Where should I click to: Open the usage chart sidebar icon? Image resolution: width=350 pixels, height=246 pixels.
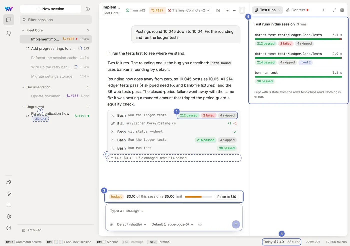tap(9, 205)
